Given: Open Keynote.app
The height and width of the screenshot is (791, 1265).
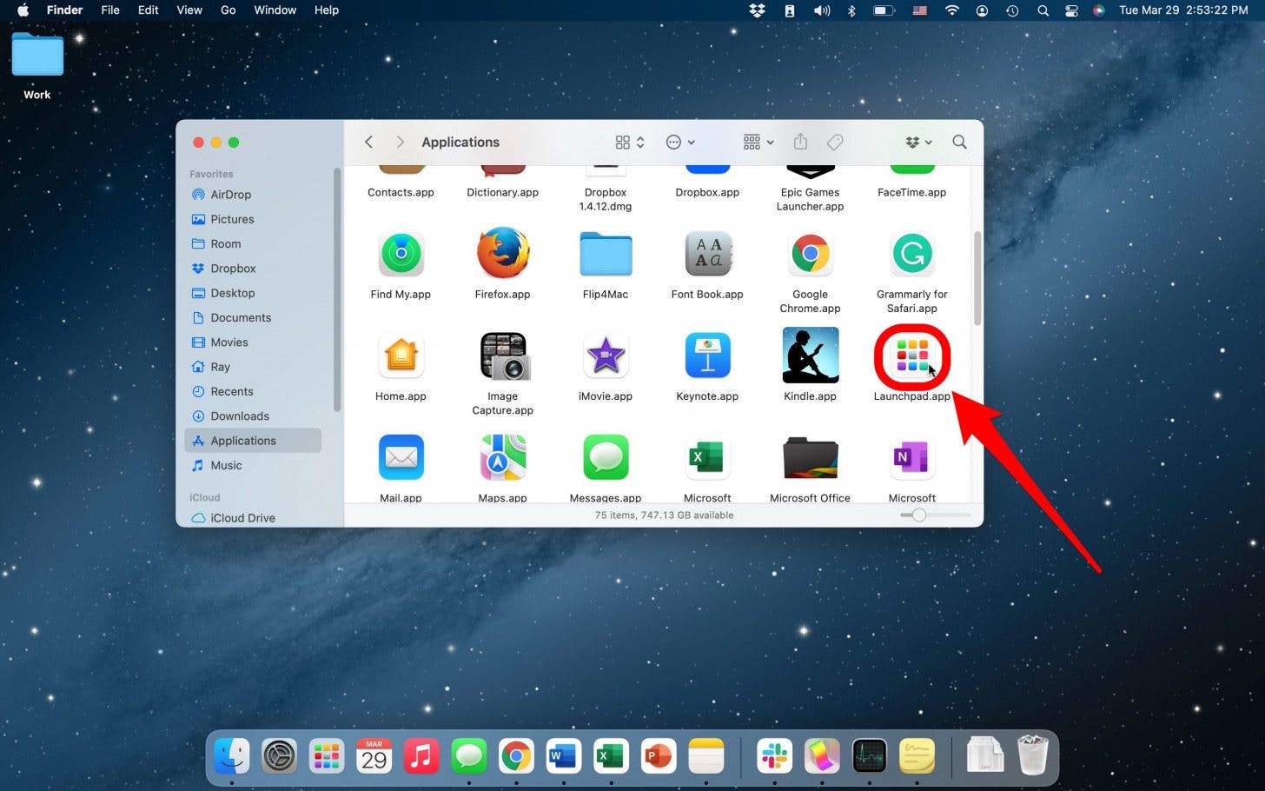Looking at the screenshot, I should (707, 355).
